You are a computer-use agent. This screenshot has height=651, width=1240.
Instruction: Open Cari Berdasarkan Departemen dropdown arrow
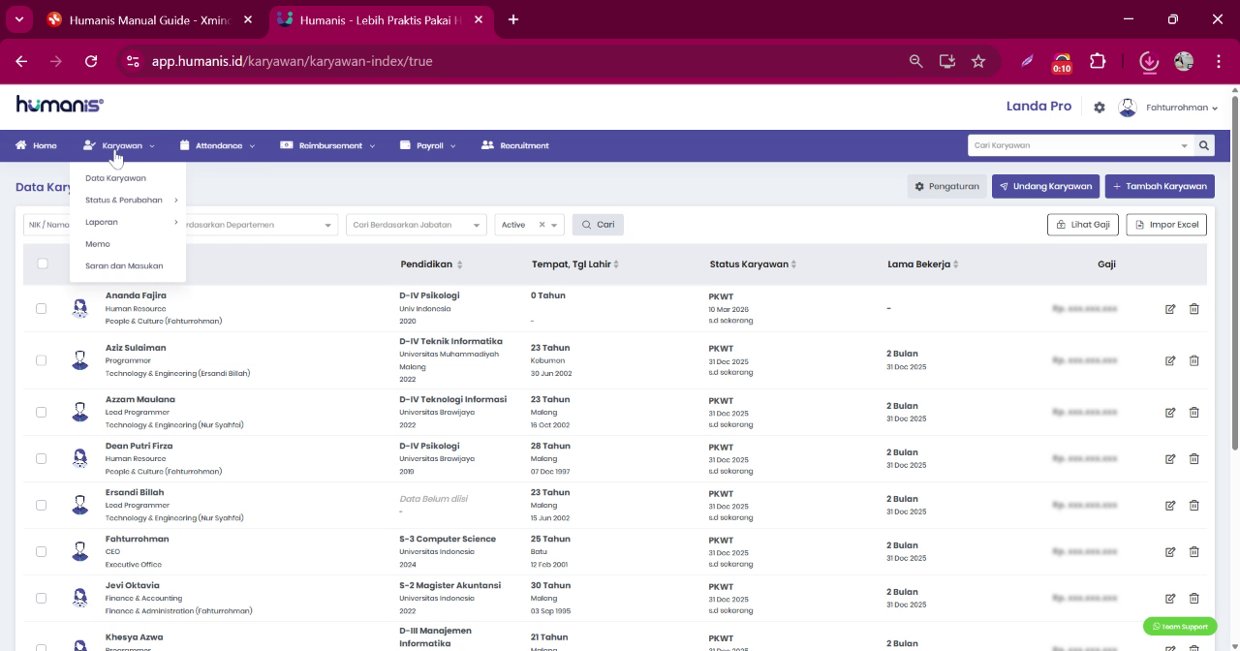pos(328,225)
